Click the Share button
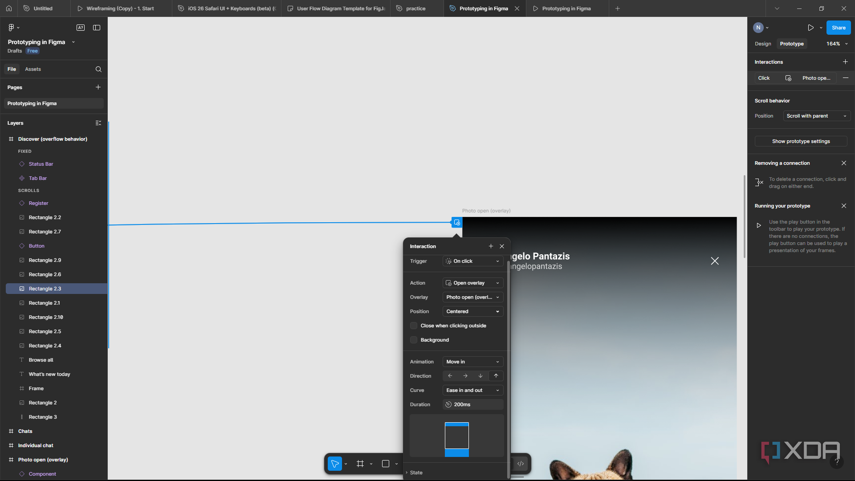Screen dimensions: 855x481 tap(839, 28)
